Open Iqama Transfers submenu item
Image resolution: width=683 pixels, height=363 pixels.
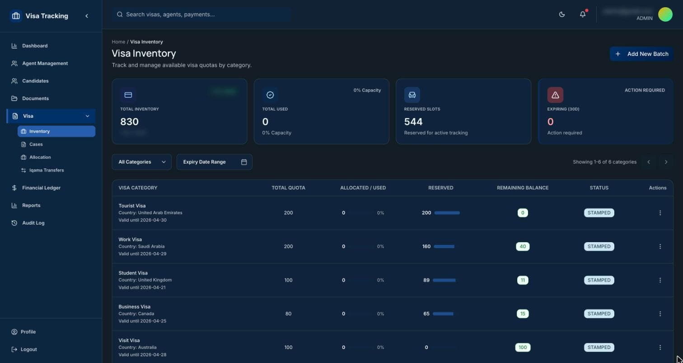coord(56,170)
